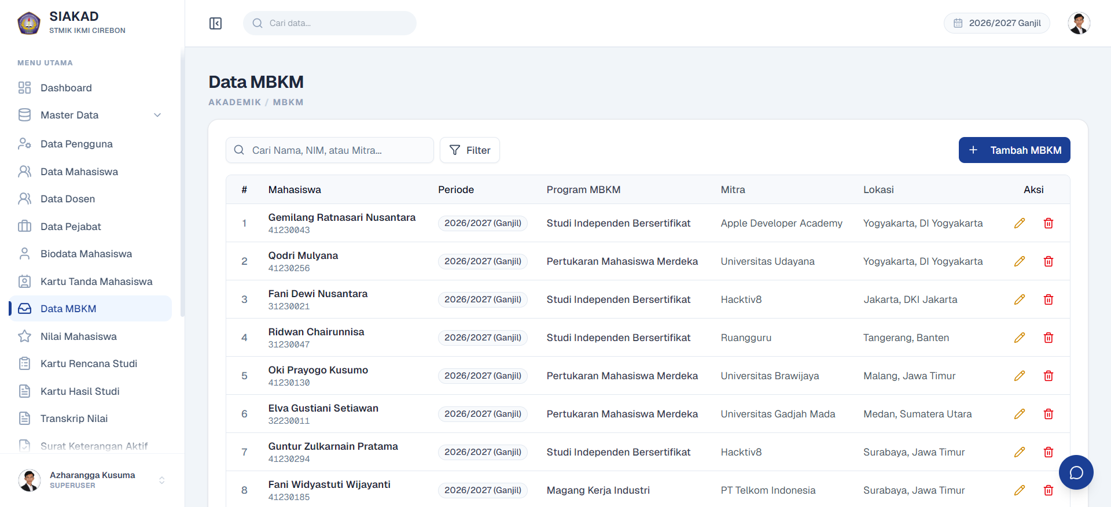Delete Ridwan Chairunnisa's MBKM record
This screenshot has height=507, width=1111.
(x=1048, y=338)
